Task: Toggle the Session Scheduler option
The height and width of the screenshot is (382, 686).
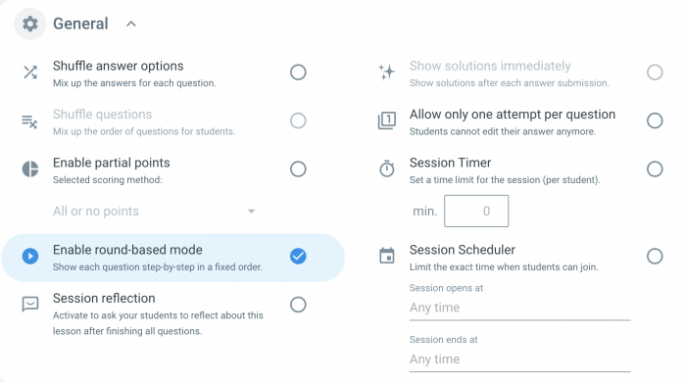Action: pyautogui.click(x=655, y=256)
